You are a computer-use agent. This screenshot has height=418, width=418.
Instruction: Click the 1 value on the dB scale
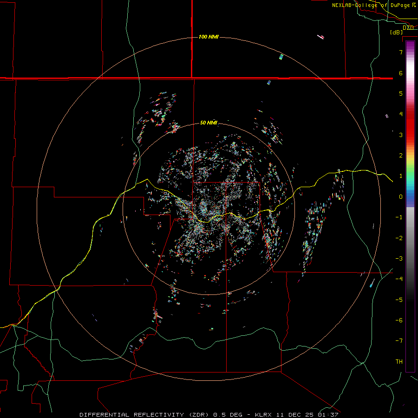coord(401,176)
